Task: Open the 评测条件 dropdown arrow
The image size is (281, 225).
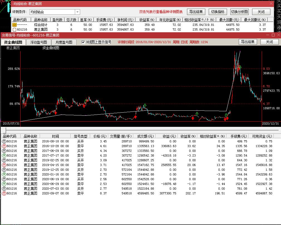Action: tap(77, 12)
